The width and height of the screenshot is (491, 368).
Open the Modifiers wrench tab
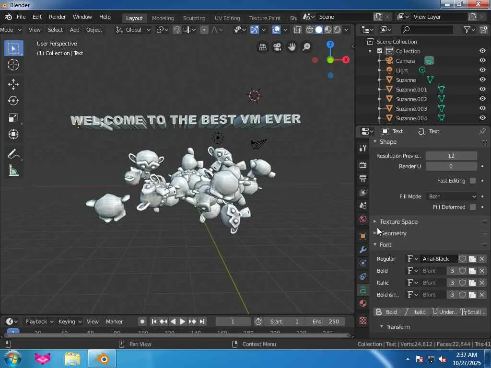coord(363,250)
